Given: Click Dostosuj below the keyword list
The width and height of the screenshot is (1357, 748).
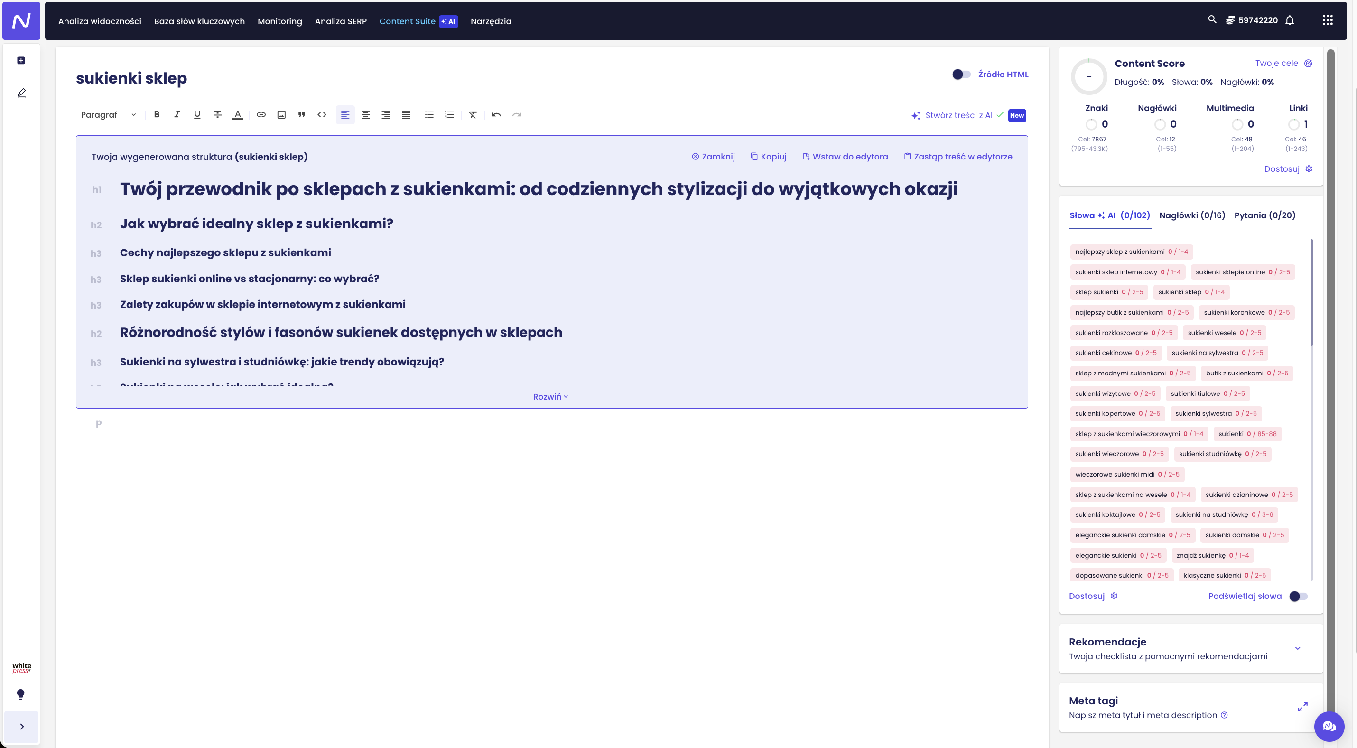Looking at the screenshot, I should tap(1093, 596).
